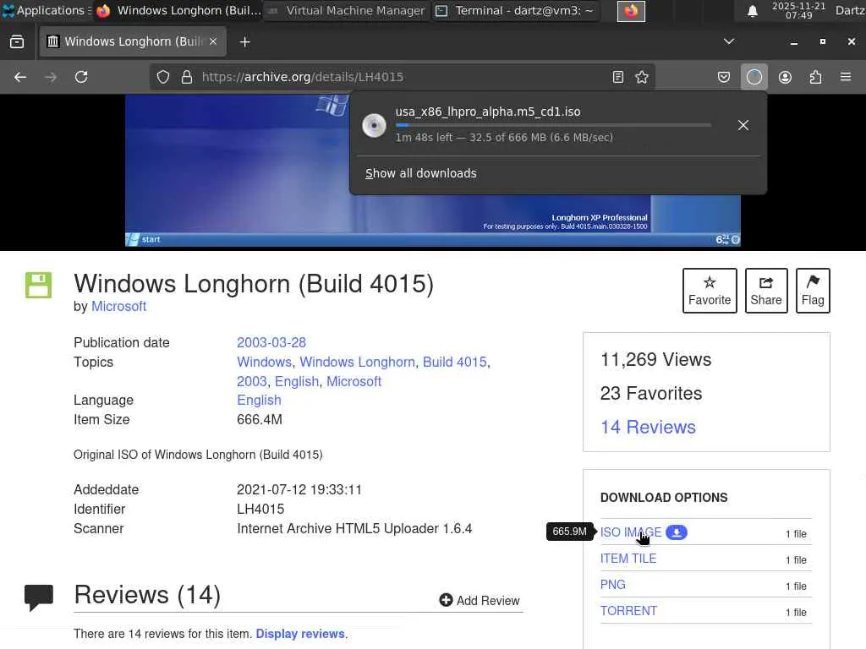The image size is (866, 649).
Task: Click the identifier value LH4015
Action: click(260, 509)
